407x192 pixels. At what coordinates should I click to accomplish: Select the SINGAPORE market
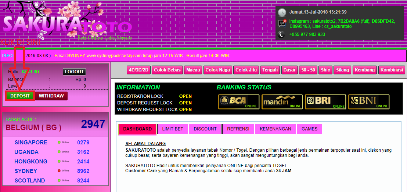click(31, 142)
